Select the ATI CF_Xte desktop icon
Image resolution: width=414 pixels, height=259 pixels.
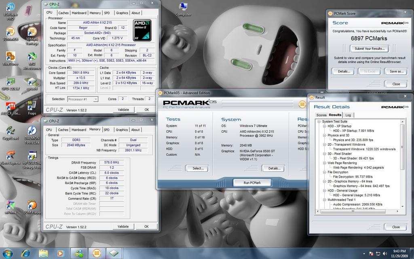(11, 108)
